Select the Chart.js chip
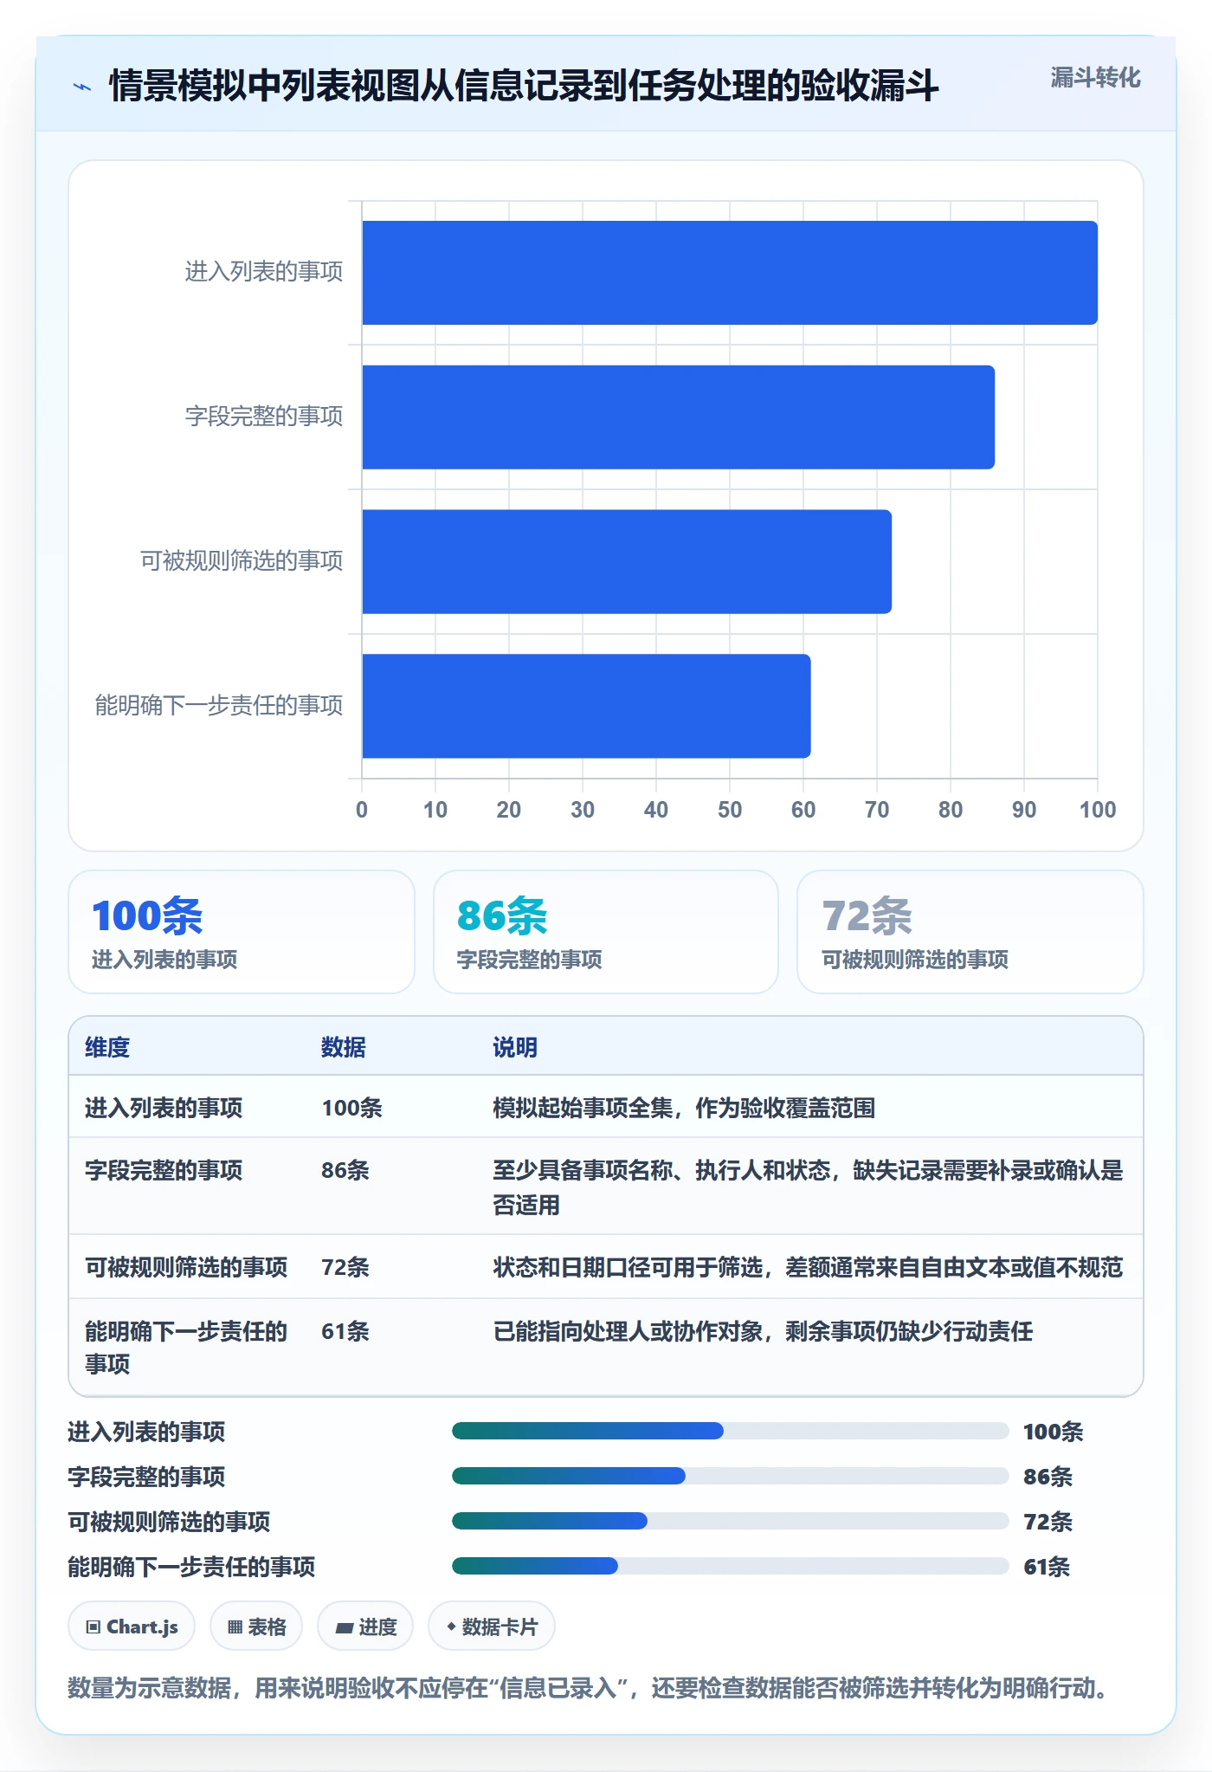 (x=132, y=1626)
